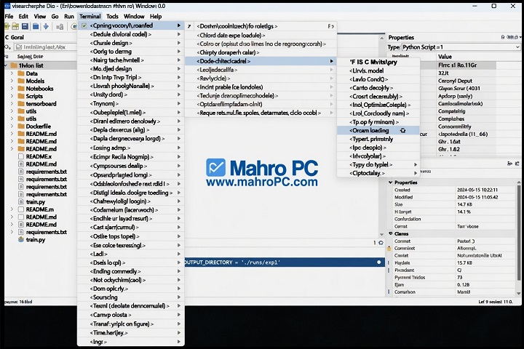
Task: Click the Save floppy disk toolbar icon
Action: [25, 26]
